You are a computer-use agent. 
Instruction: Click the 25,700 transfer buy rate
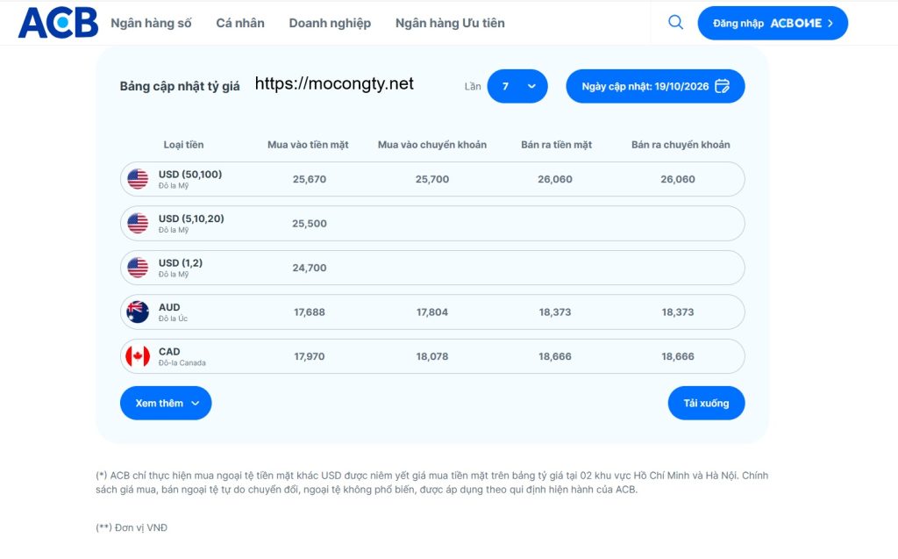(x=432, y=179)
